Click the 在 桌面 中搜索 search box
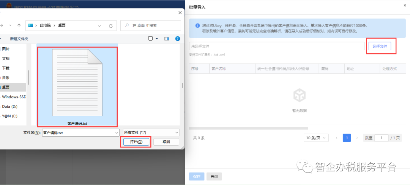Viewport: 410px width, 185px height. tap(151, 26)
